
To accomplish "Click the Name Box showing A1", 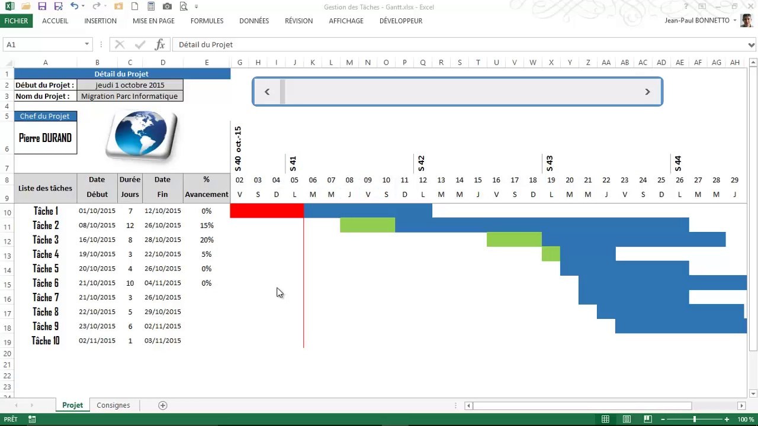I will (43, 44).
